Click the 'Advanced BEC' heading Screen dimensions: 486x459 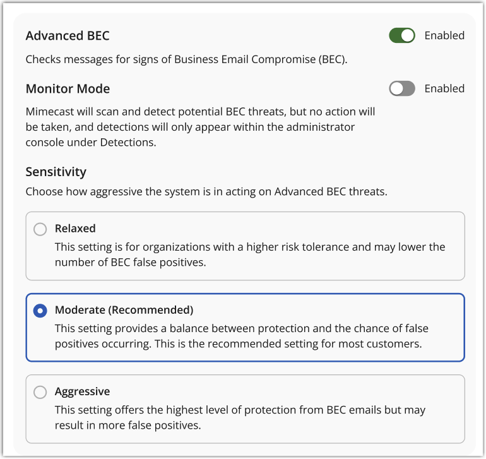pyautogui.click(x=68, y=36)
